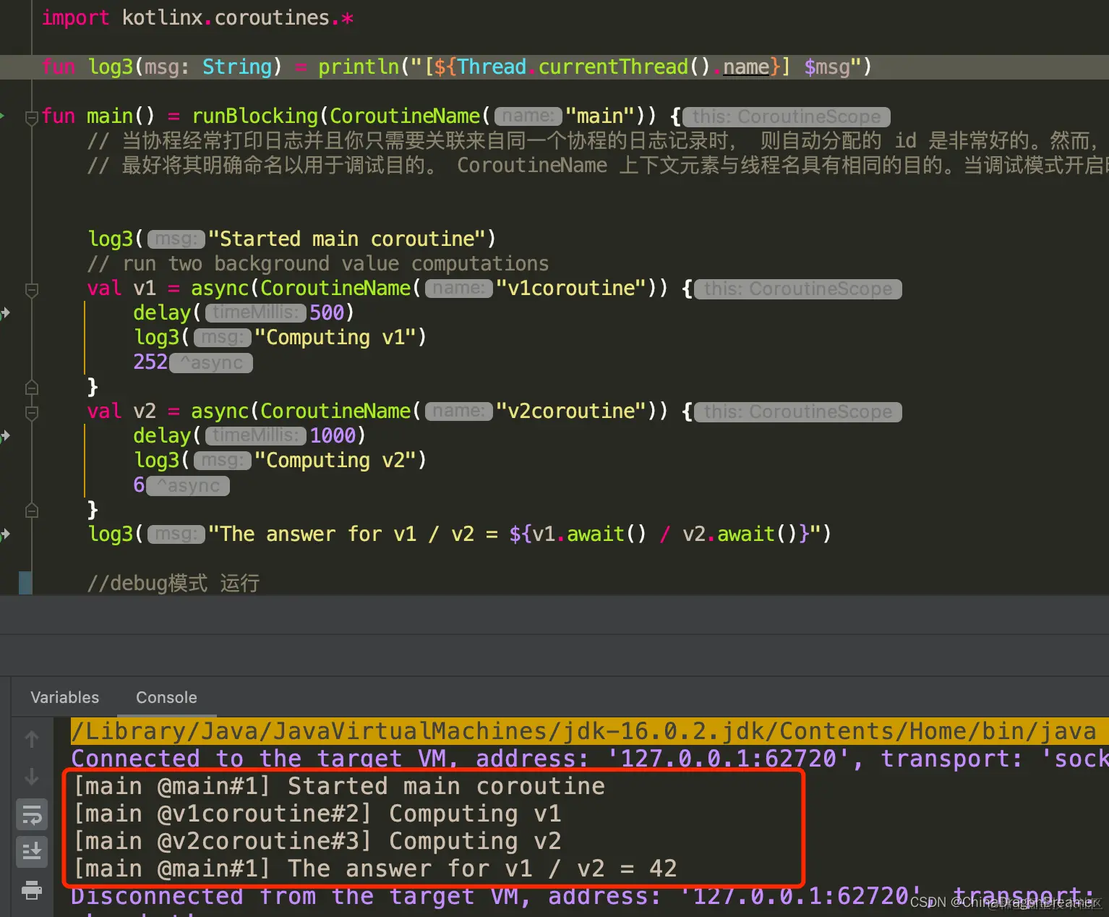The height and width of the screenshot is (917, 1109).
Task: Click the "//debug模式 运行" comment
Action: pyautogui.click(x=174, y=584)
